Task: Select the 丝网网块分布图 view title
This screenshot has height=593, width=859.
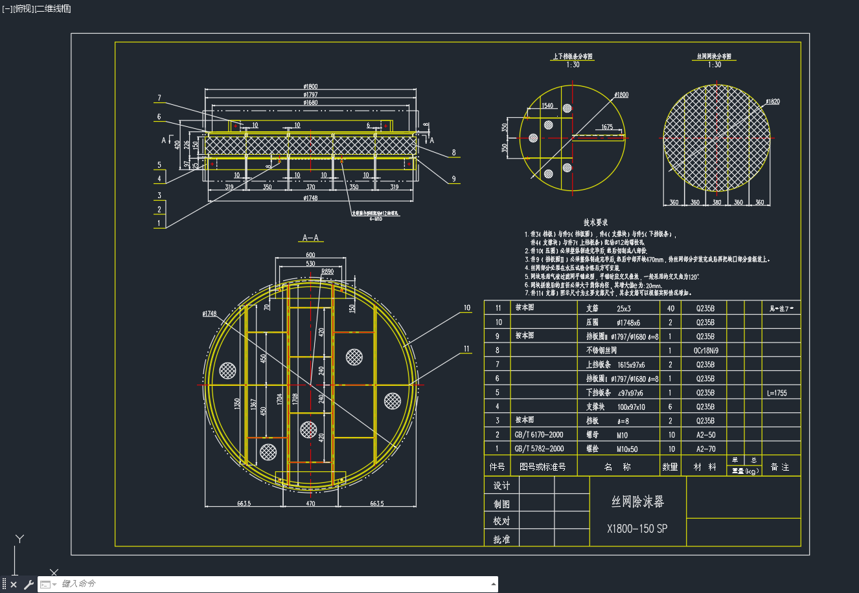Action: coord(715,57)
